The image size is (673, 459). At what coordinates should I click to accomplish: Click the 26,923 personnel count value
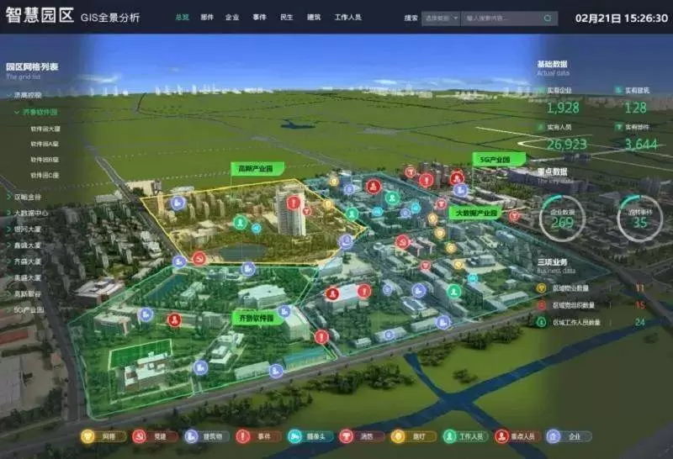point(566,144)
